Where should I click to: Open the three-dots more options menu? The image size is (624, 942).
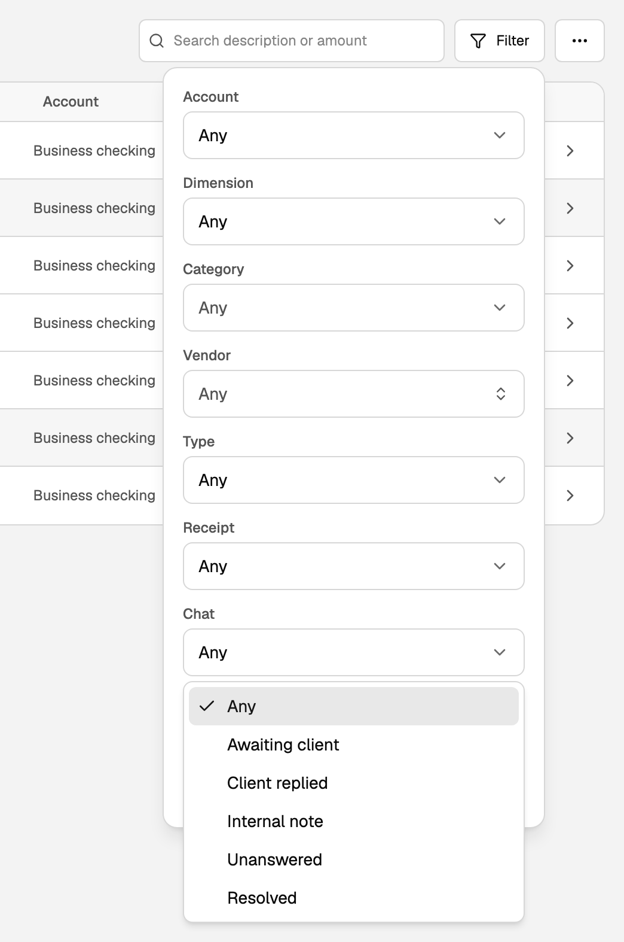pyautogui.click(x=579, y=41)
